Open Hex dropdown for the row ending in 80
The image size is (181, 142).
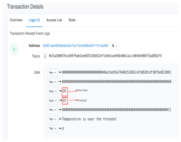(52, 82)
